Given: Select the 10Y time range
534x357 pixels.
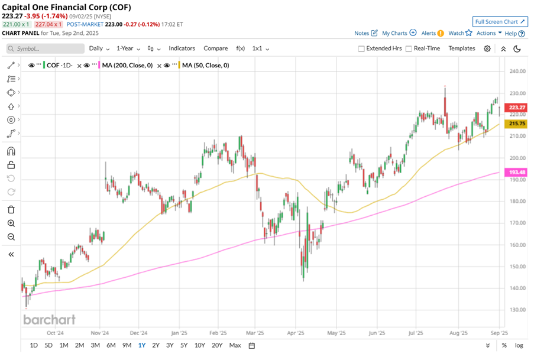Looking at the screenshot, I should click(199, 345).
